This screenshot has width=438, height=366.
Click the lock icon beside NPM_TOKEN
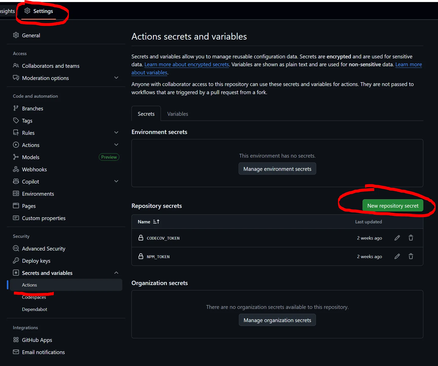click(141, 256)
